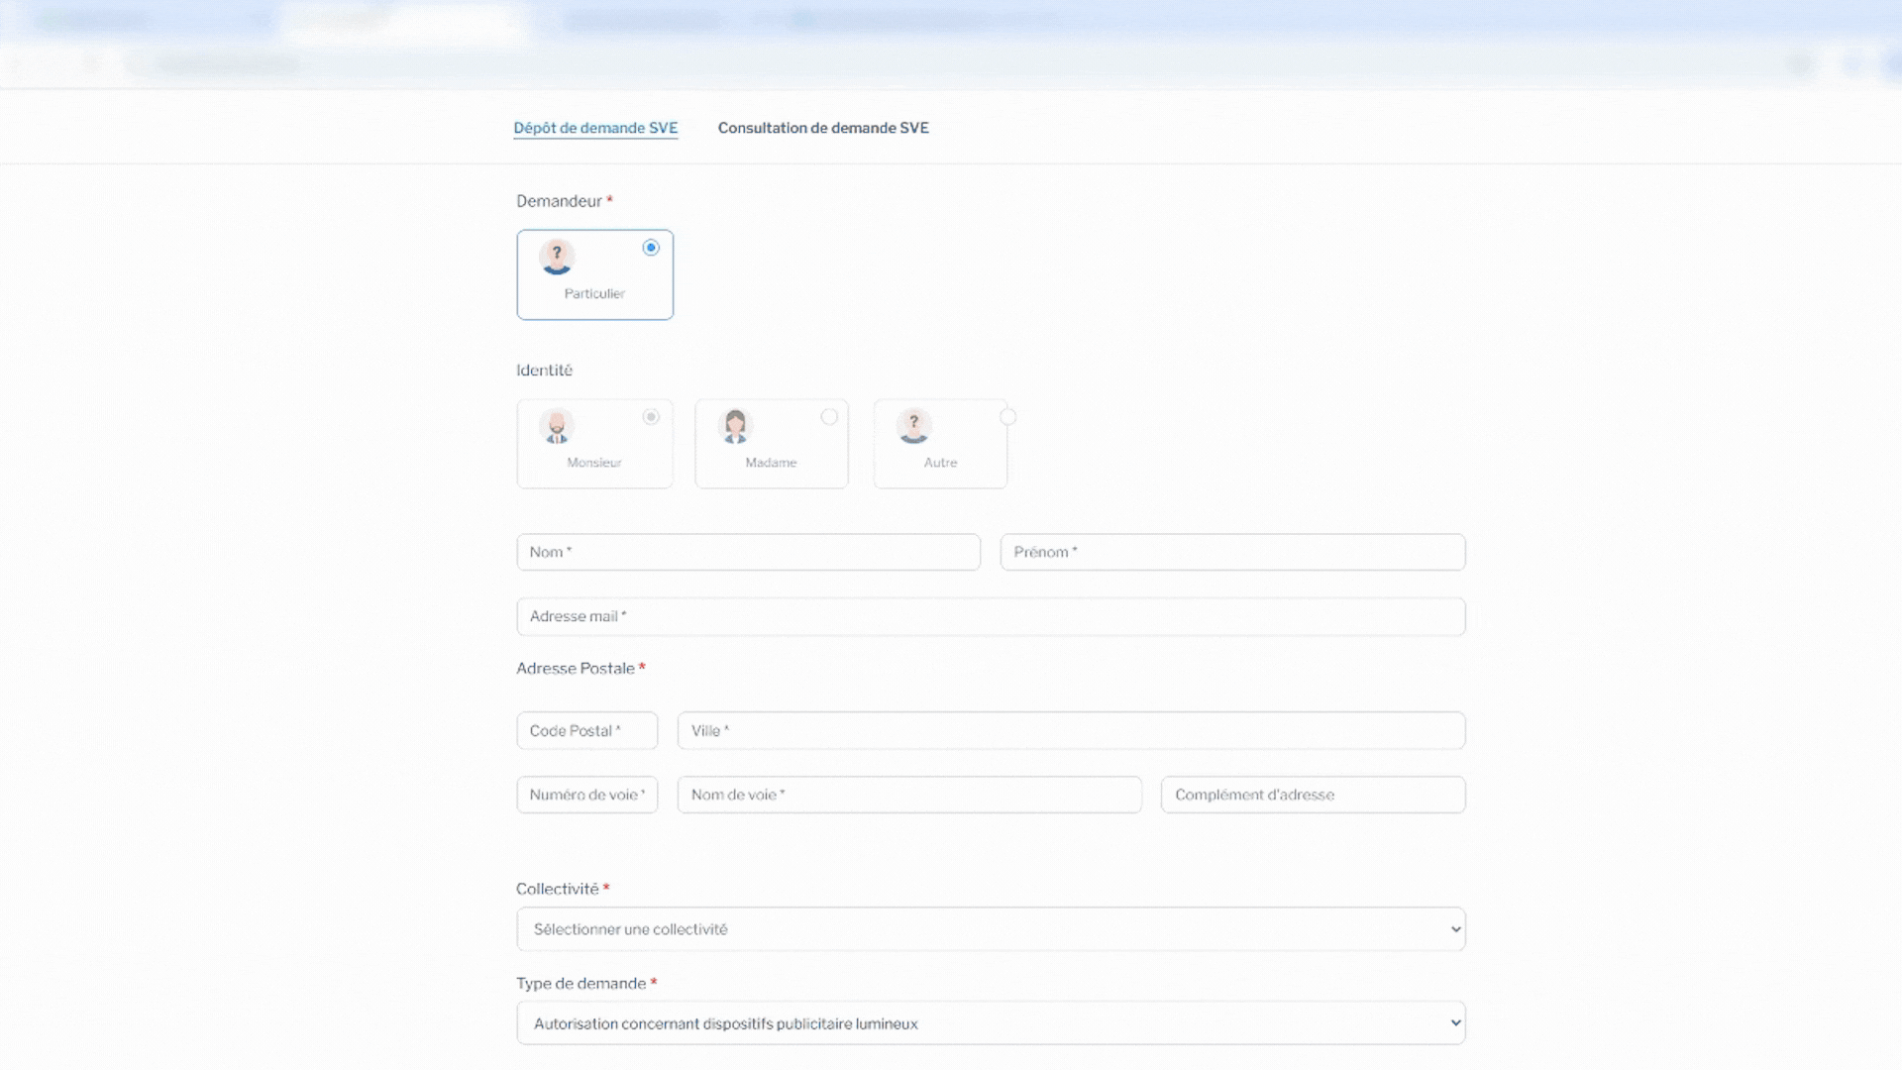Switch to Consultation de demande SVE tab
This screenshot has height=1070, width=1902.
823,128
